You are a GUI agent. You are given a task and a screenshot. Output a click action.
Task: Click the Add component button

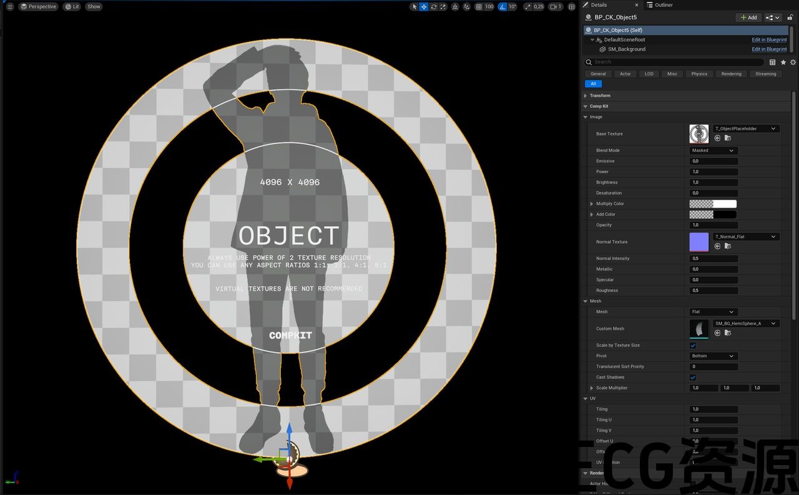point(748,17)
